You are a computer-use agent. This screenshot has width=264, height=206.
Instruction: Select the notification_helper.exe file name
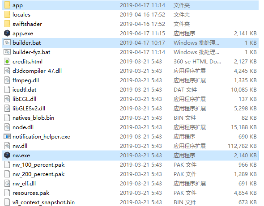[41, 137]
